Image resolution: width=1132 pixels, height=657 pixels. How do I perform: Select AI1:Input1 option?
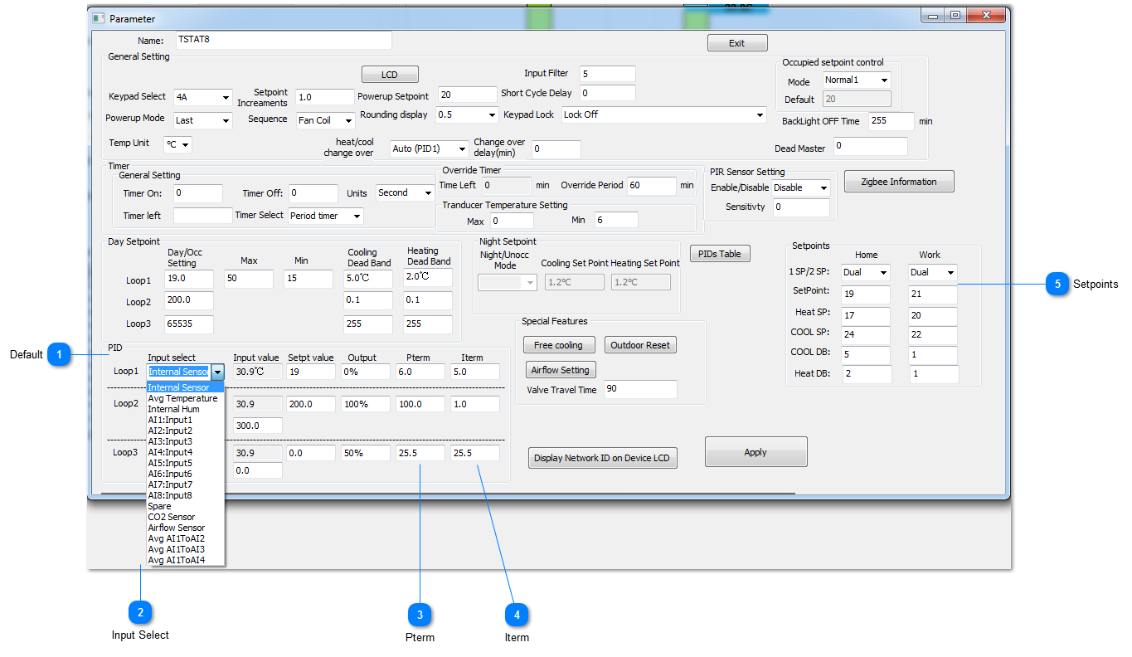185,420
